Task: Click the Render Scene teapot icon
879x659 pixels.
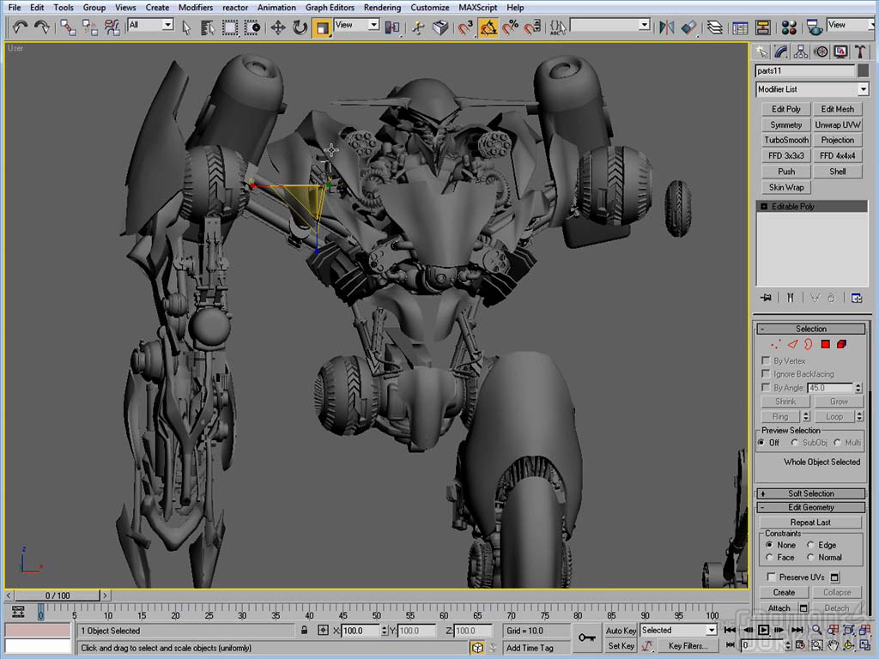Action: click(x=815, y=27)
